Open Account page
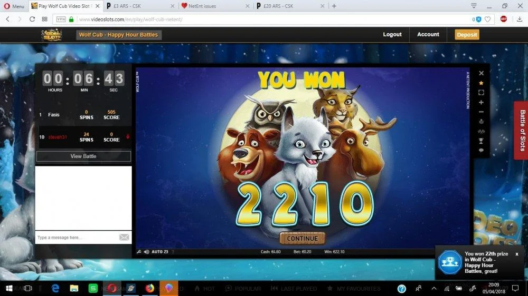The width and height of the screenshot is (528, 296). pyautogui.click(x=428, y=34)
